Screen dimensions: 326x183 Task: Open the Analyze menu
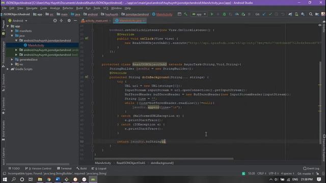55,8
